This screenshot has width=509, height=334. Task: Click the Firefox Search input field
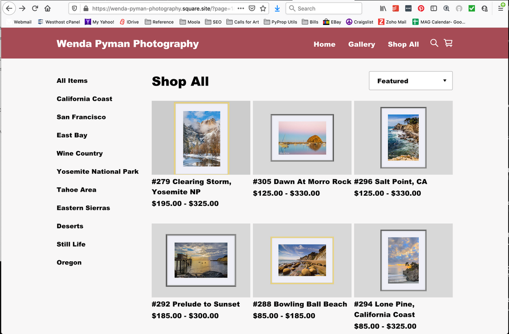326,9
